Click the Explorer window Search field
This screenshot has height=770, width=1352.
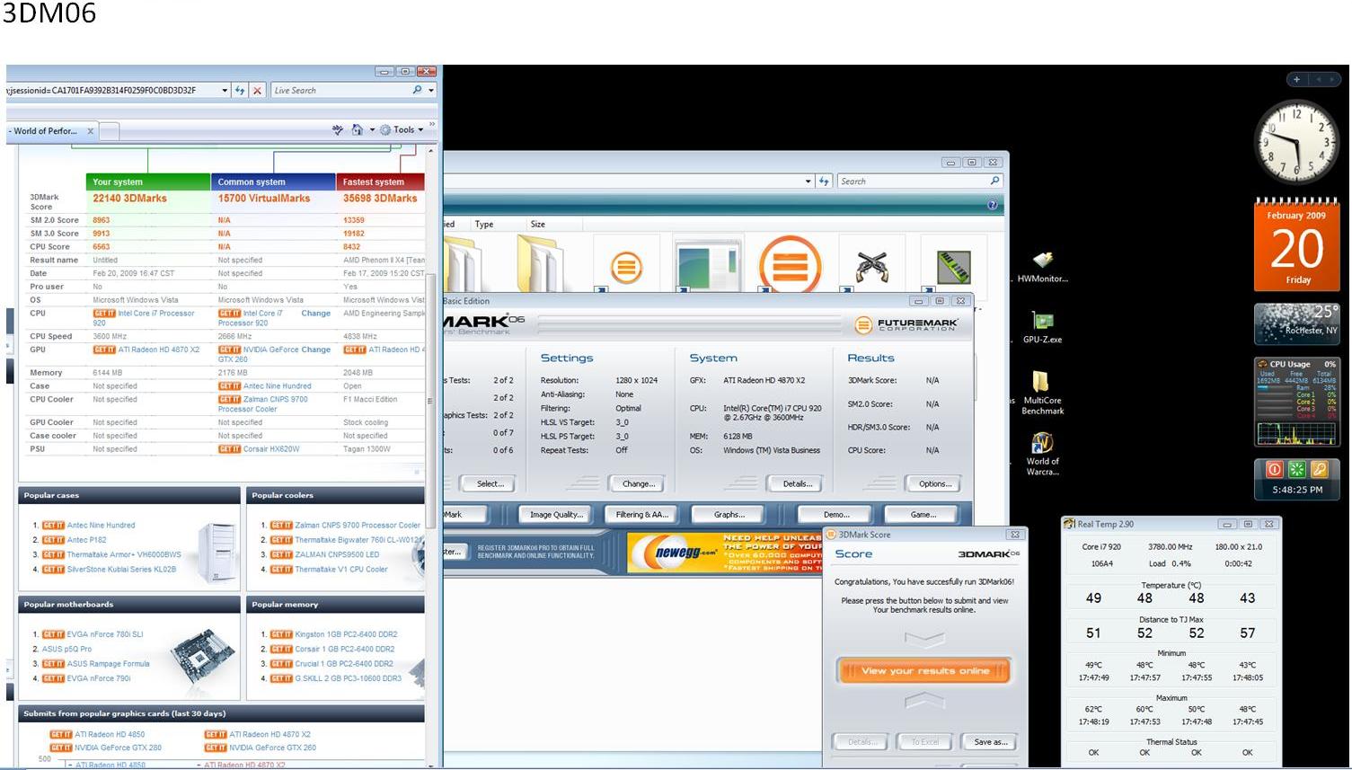click(x=913, y=181)
